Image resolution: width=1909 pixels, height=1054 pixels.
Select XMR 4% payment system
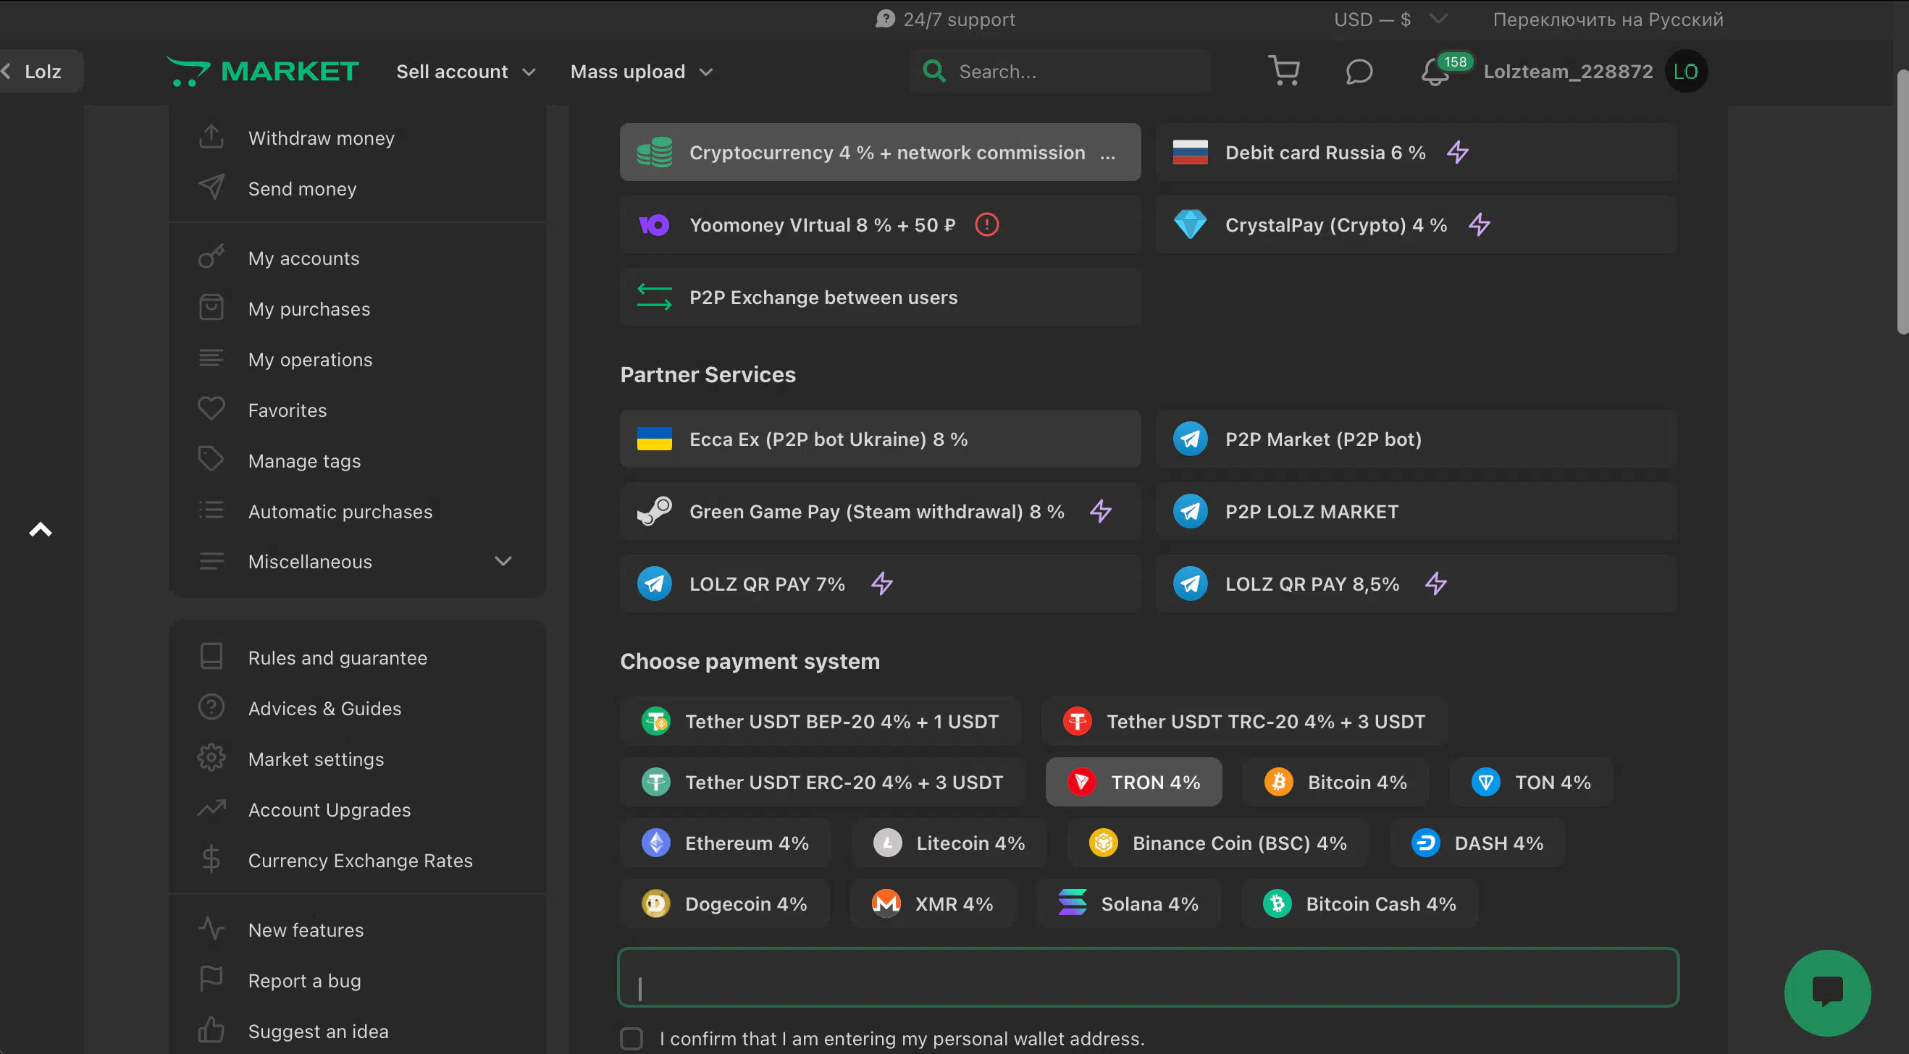pos(931,903)
